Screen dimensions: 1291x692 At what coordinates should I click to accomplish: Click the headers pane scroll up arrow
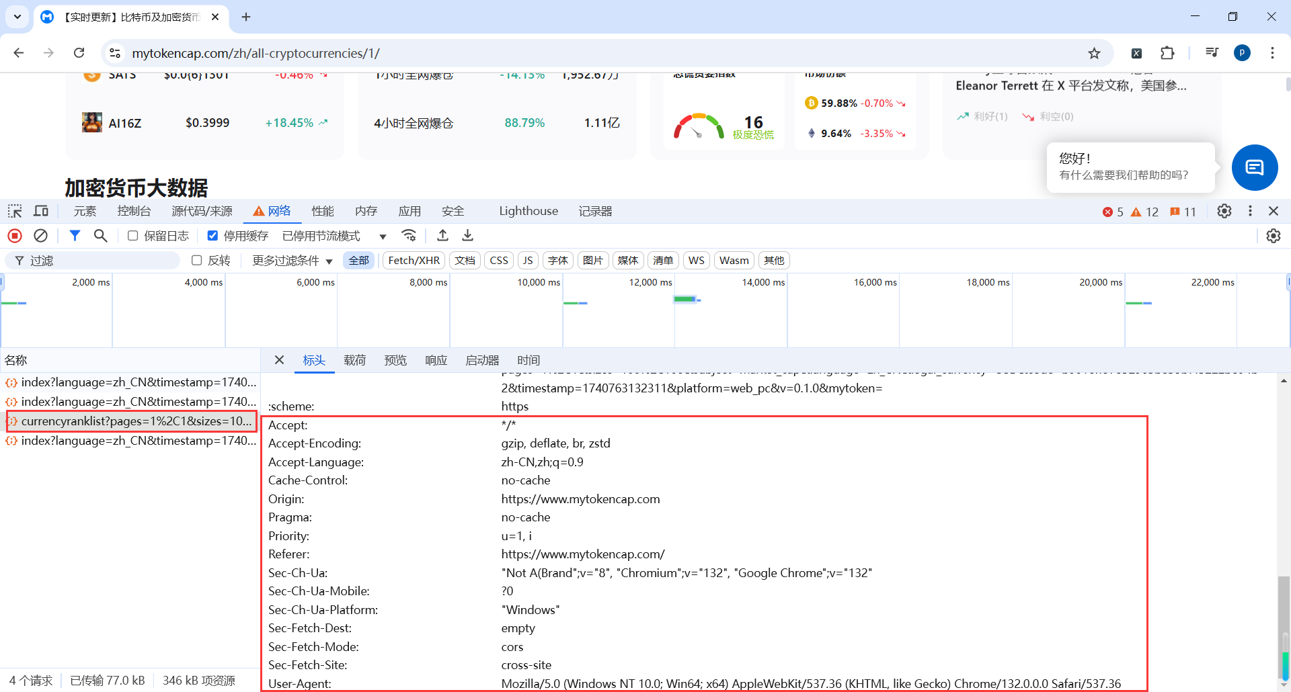1284,381
